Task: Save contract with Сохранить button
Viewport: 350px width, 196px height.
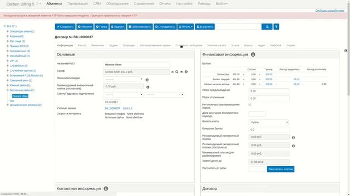Action: [x=65, y=27]
